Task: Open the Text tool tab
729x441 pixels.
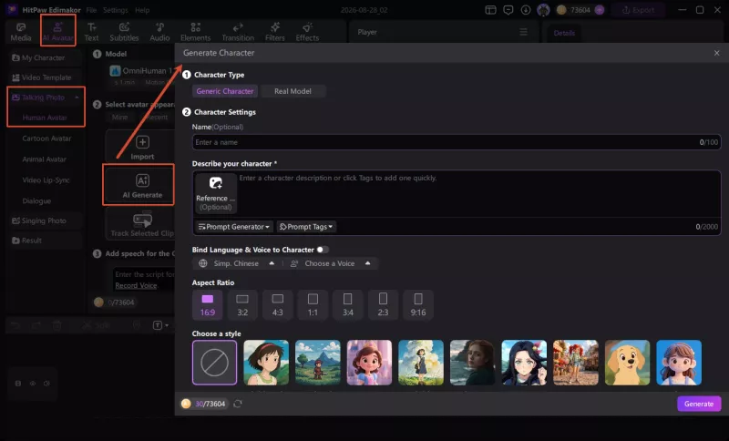Action: click(x=92, y=32)
